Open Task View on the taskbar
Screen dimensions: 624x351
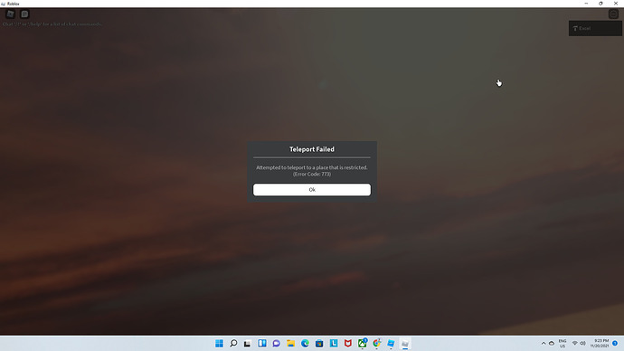248,344
